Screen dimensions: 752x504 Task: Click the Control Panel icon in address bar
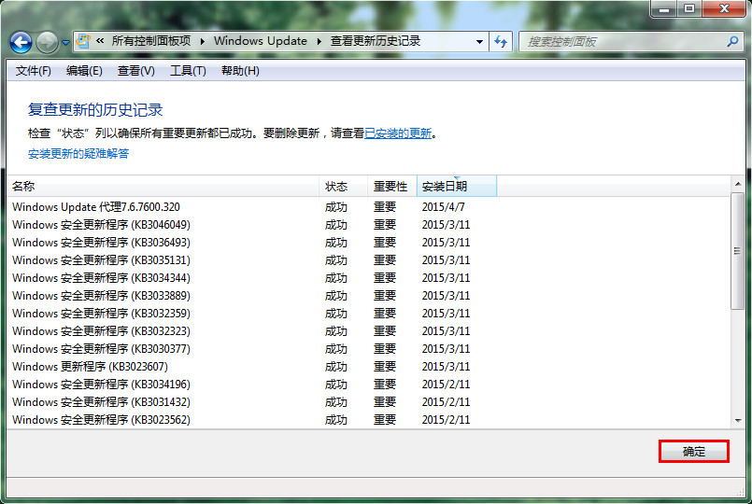(x=83, y=41)
